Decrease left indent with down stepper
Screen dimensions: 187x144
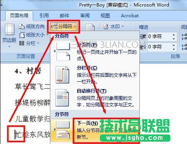[x=174, y=39]
